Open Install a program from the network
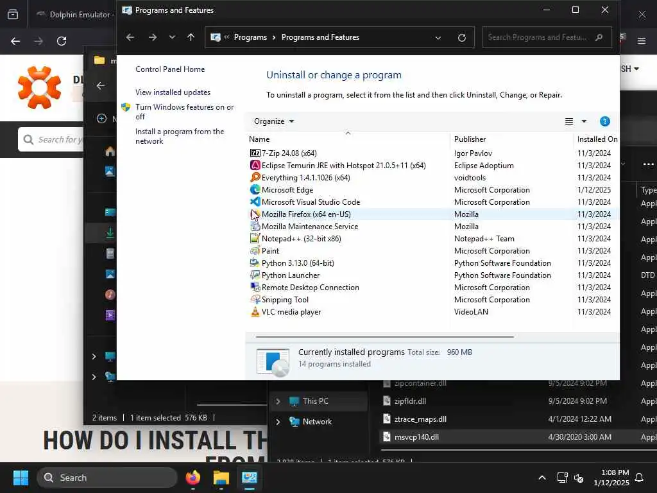This screenshot has height=493, width=657. point(180,136)
